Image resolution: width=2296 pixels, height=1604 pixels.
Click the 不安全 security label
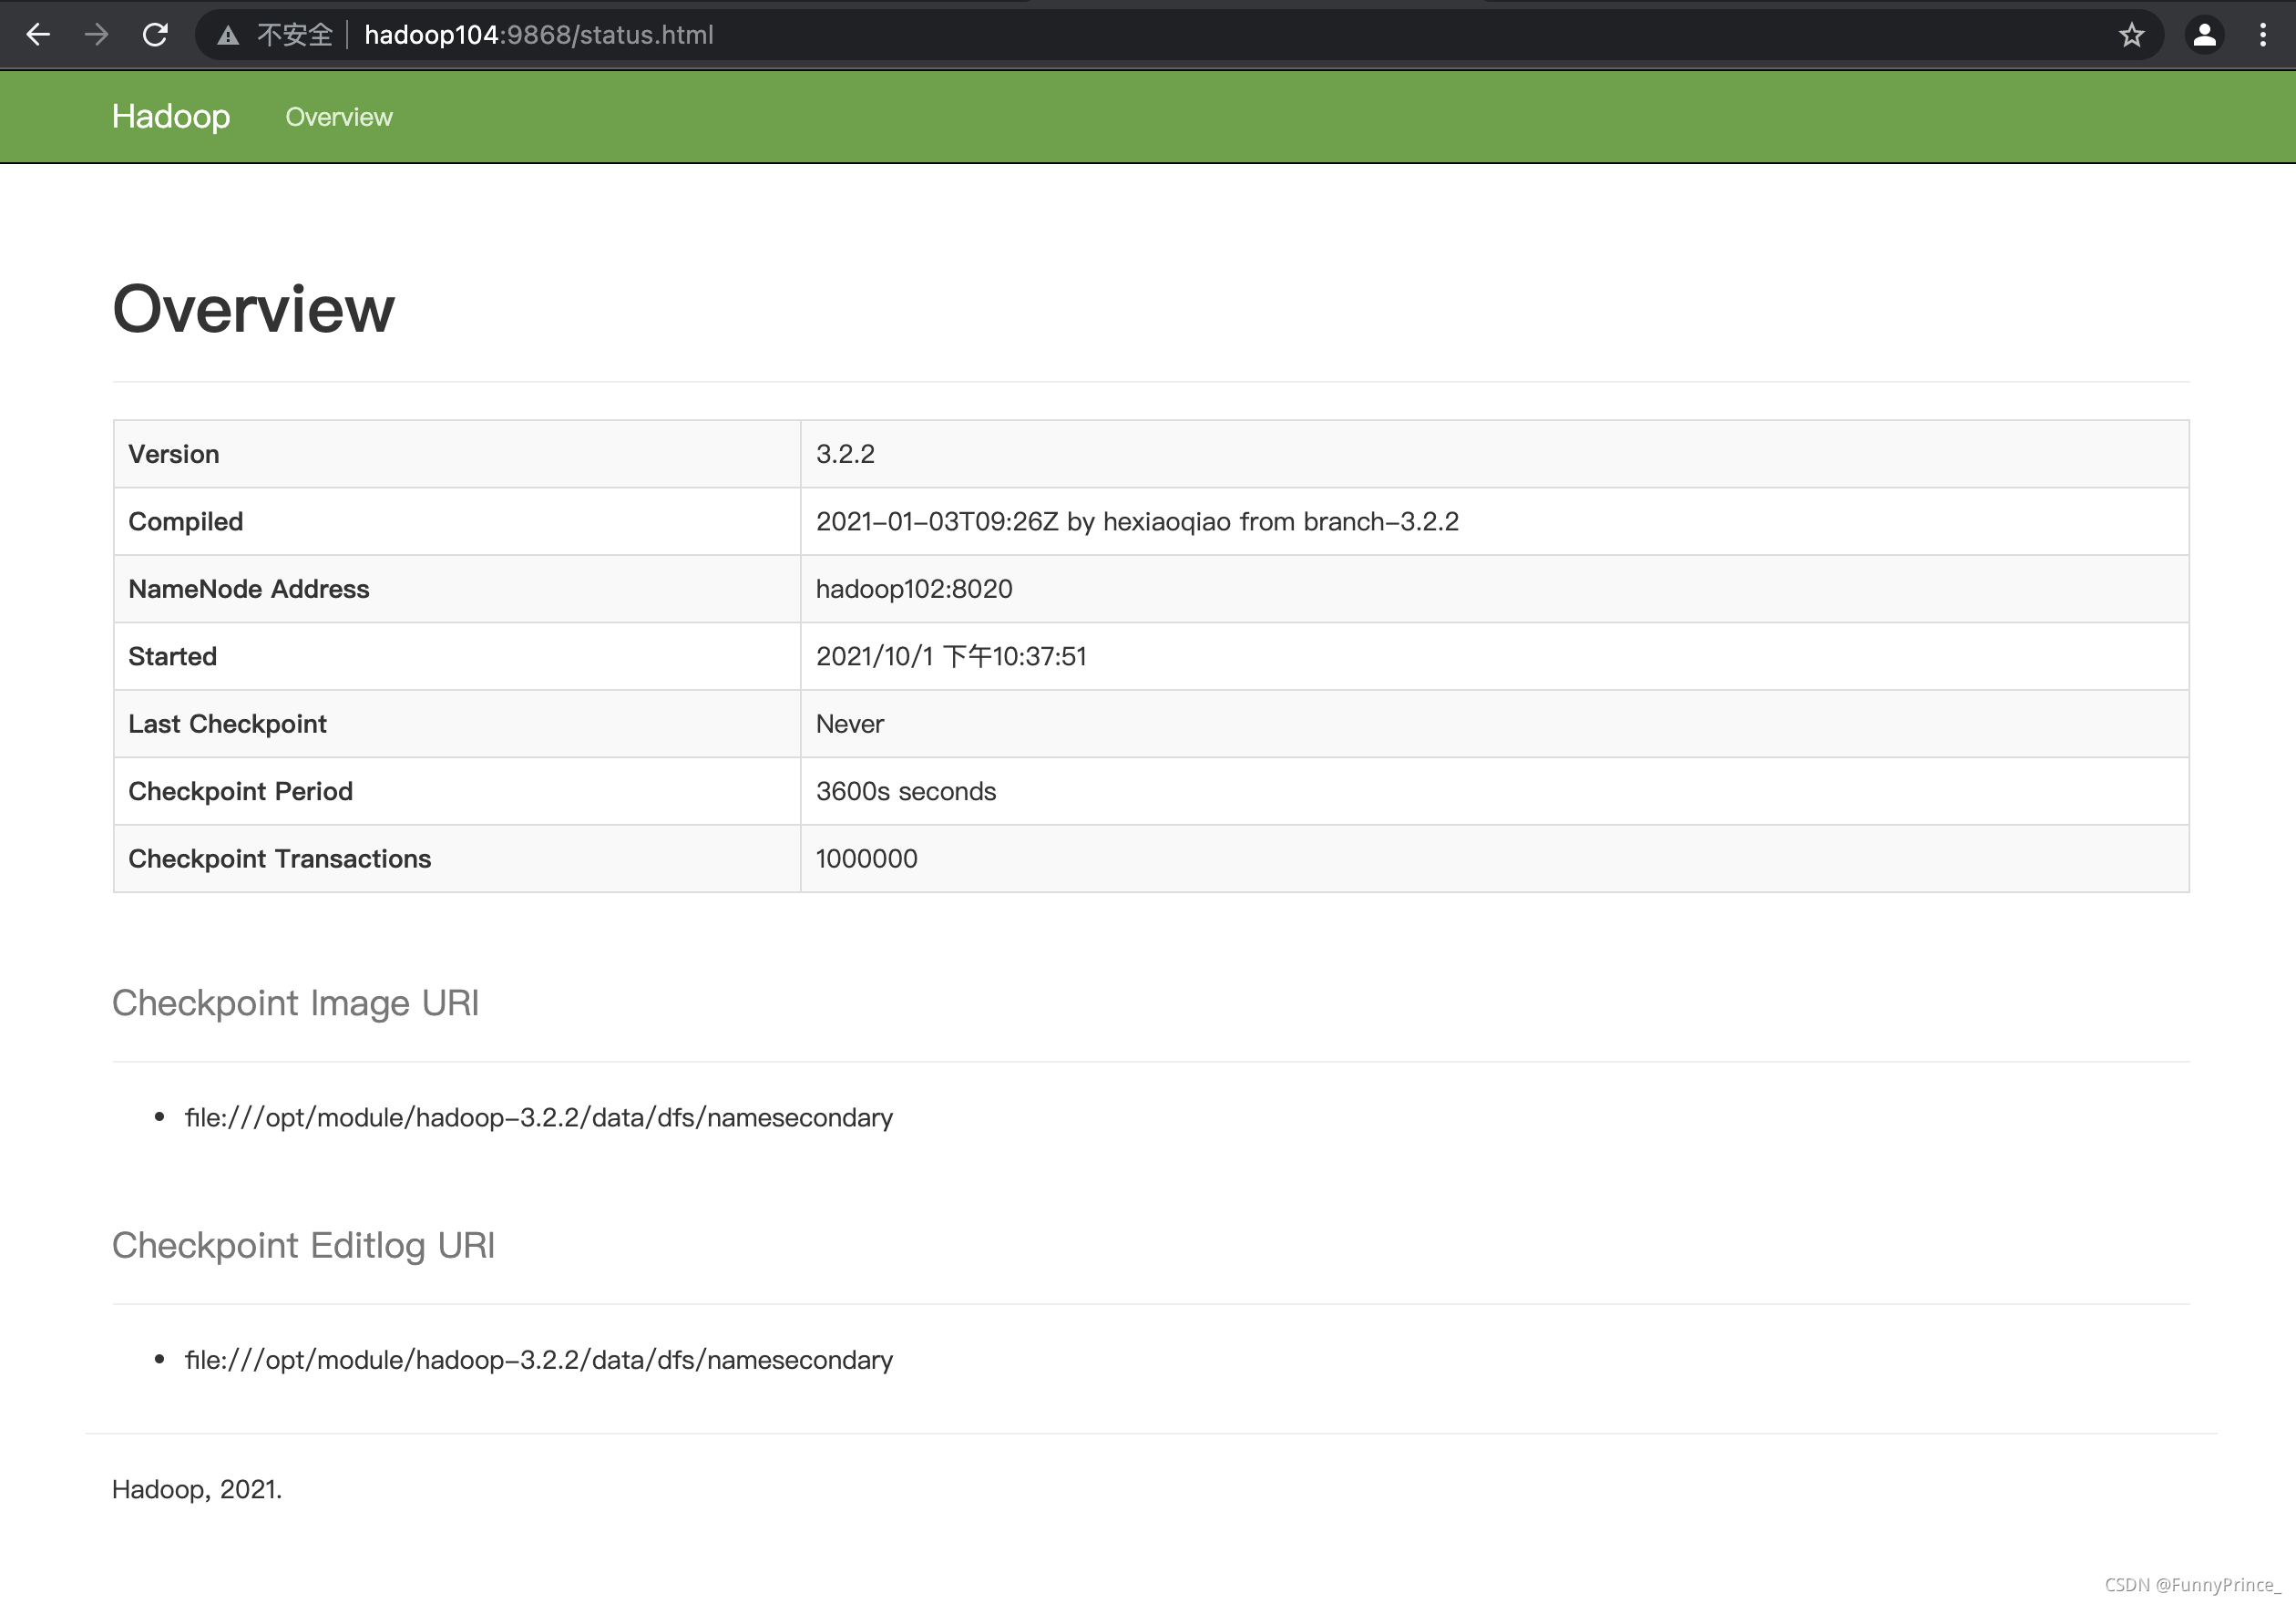[294, 35]
